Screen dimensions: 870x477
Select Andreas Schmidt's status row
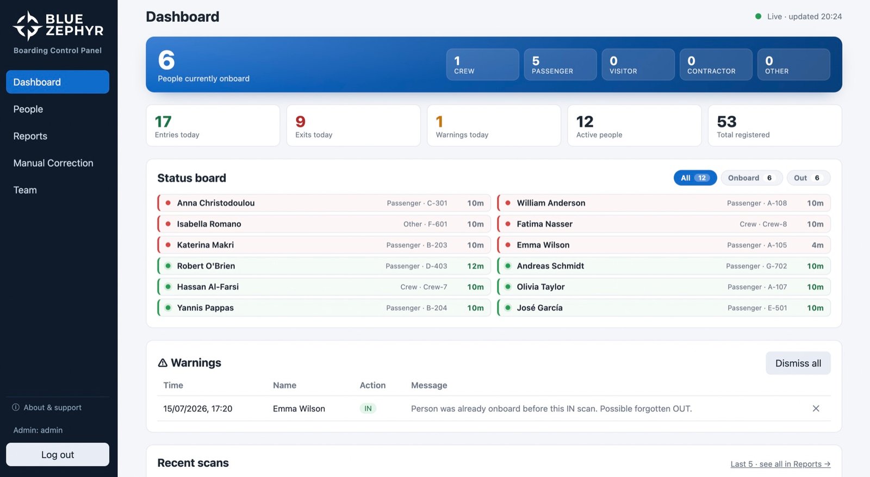pos(664,266)
